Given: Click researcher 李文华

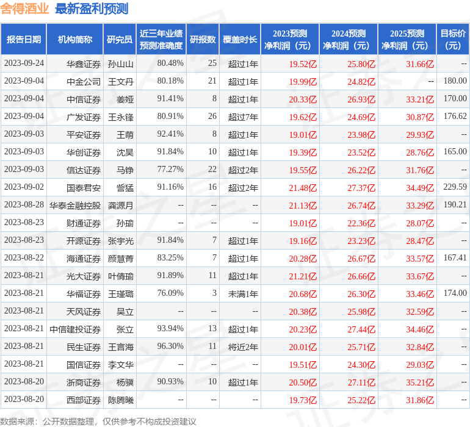Looking at the screenshot, I should (x=121, y=365).
